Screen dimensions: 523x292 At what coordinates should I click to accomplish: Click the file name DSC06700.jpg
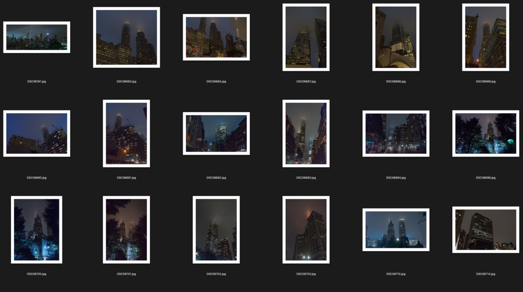[37, 274]
